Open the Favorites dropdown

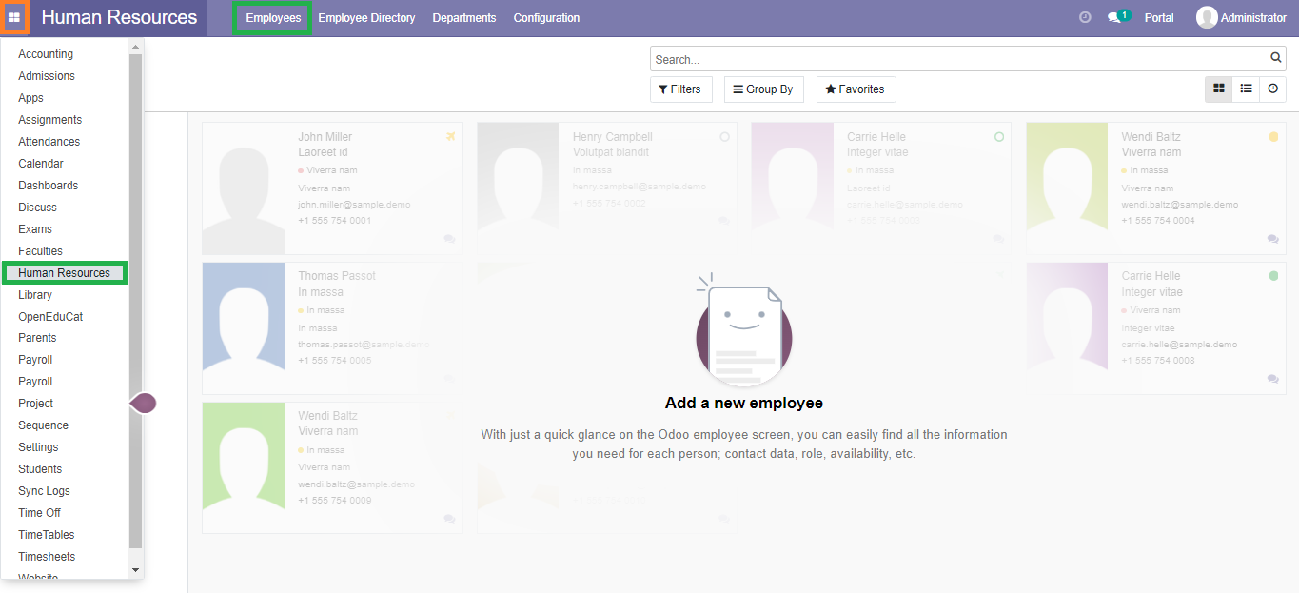click(856, 89)
